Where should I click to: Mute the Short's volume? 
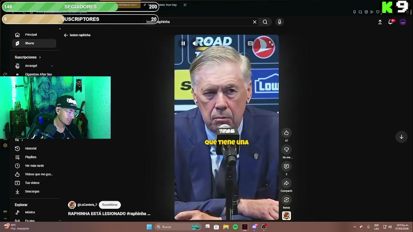click(195, 43)
